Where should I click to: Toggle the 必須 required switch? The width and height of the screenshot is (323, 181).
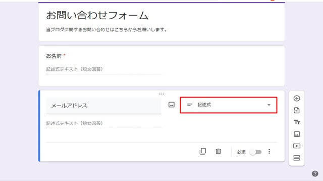[x=255, y=152]
